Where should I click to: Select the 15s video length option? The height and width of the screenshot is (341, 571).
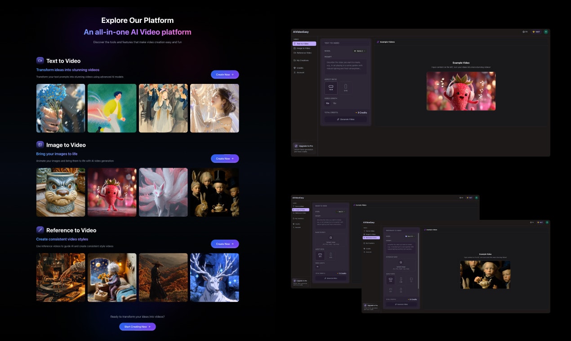335,103
